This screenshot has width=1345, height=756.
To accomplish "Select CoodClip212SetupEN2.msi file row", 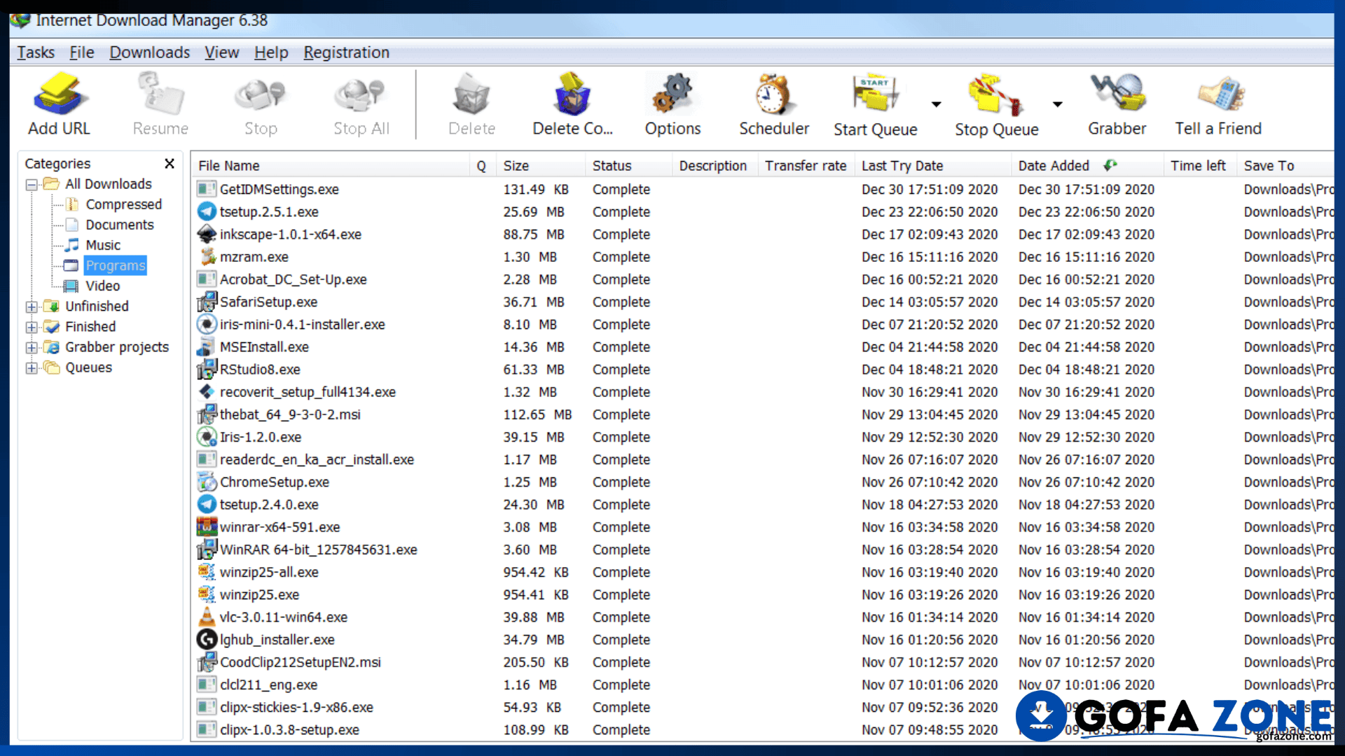I will point(764,662).
